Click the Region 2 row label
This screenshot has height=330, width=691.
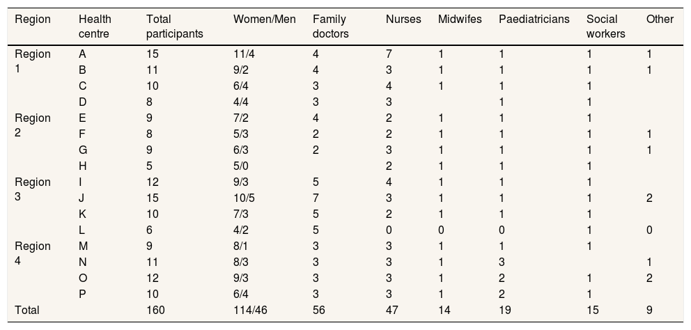(33, 125)
